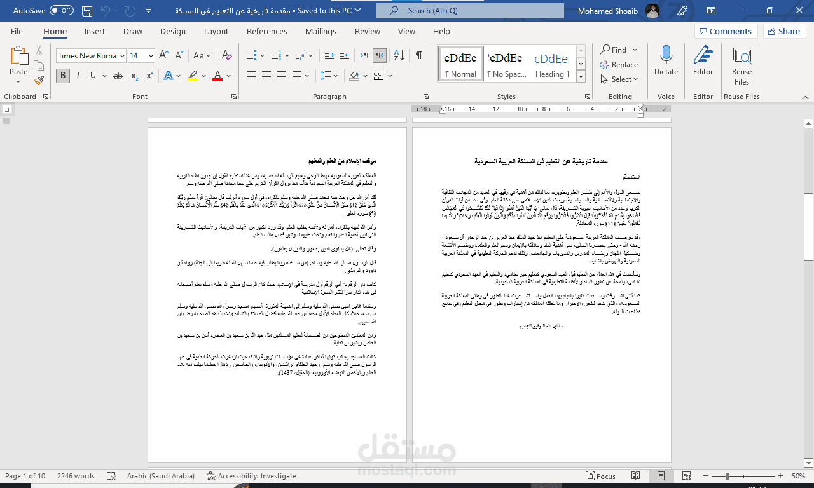Click the Dictate microphone icon
Viewport: 814px width, 488px height.
click(x=666, y=60)
